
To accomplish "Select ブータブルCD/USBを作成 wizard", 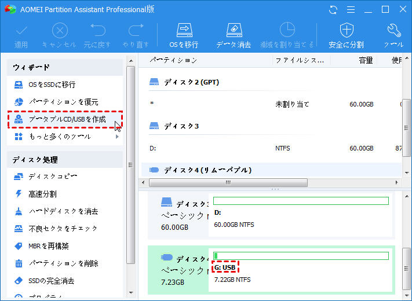I will click(65, 119).
